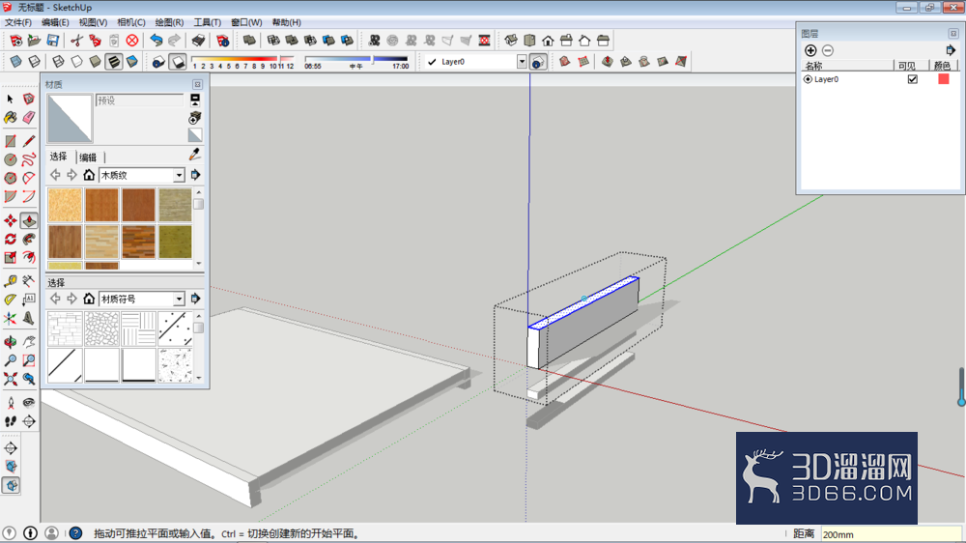Select the Line pencil tool

coord(29,141)
